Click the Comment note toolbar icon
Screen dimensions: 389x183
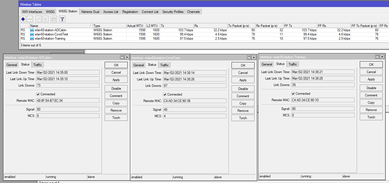tap(54, 19)
